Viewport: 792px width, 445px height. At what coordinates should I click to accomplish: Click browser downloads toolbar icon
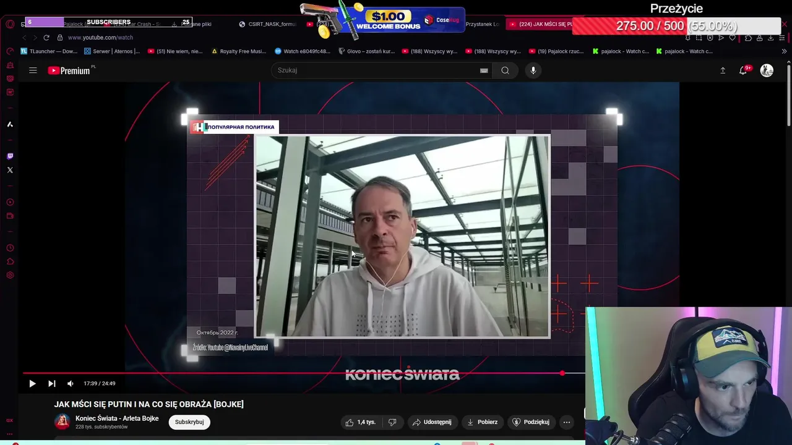pos(771,38)
